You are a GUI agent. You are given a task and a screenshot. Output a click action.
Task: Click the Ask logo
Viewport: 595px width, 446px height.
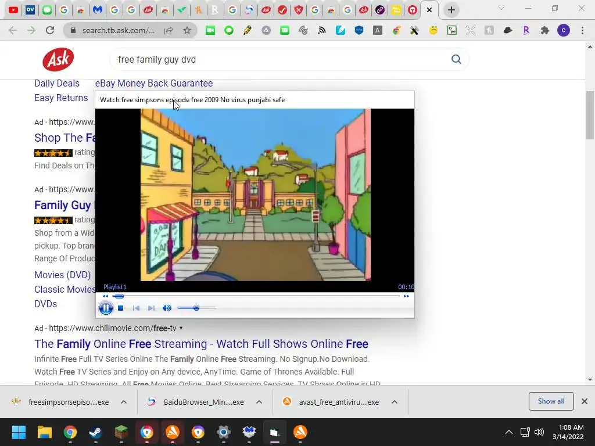(x=58, y=59)
